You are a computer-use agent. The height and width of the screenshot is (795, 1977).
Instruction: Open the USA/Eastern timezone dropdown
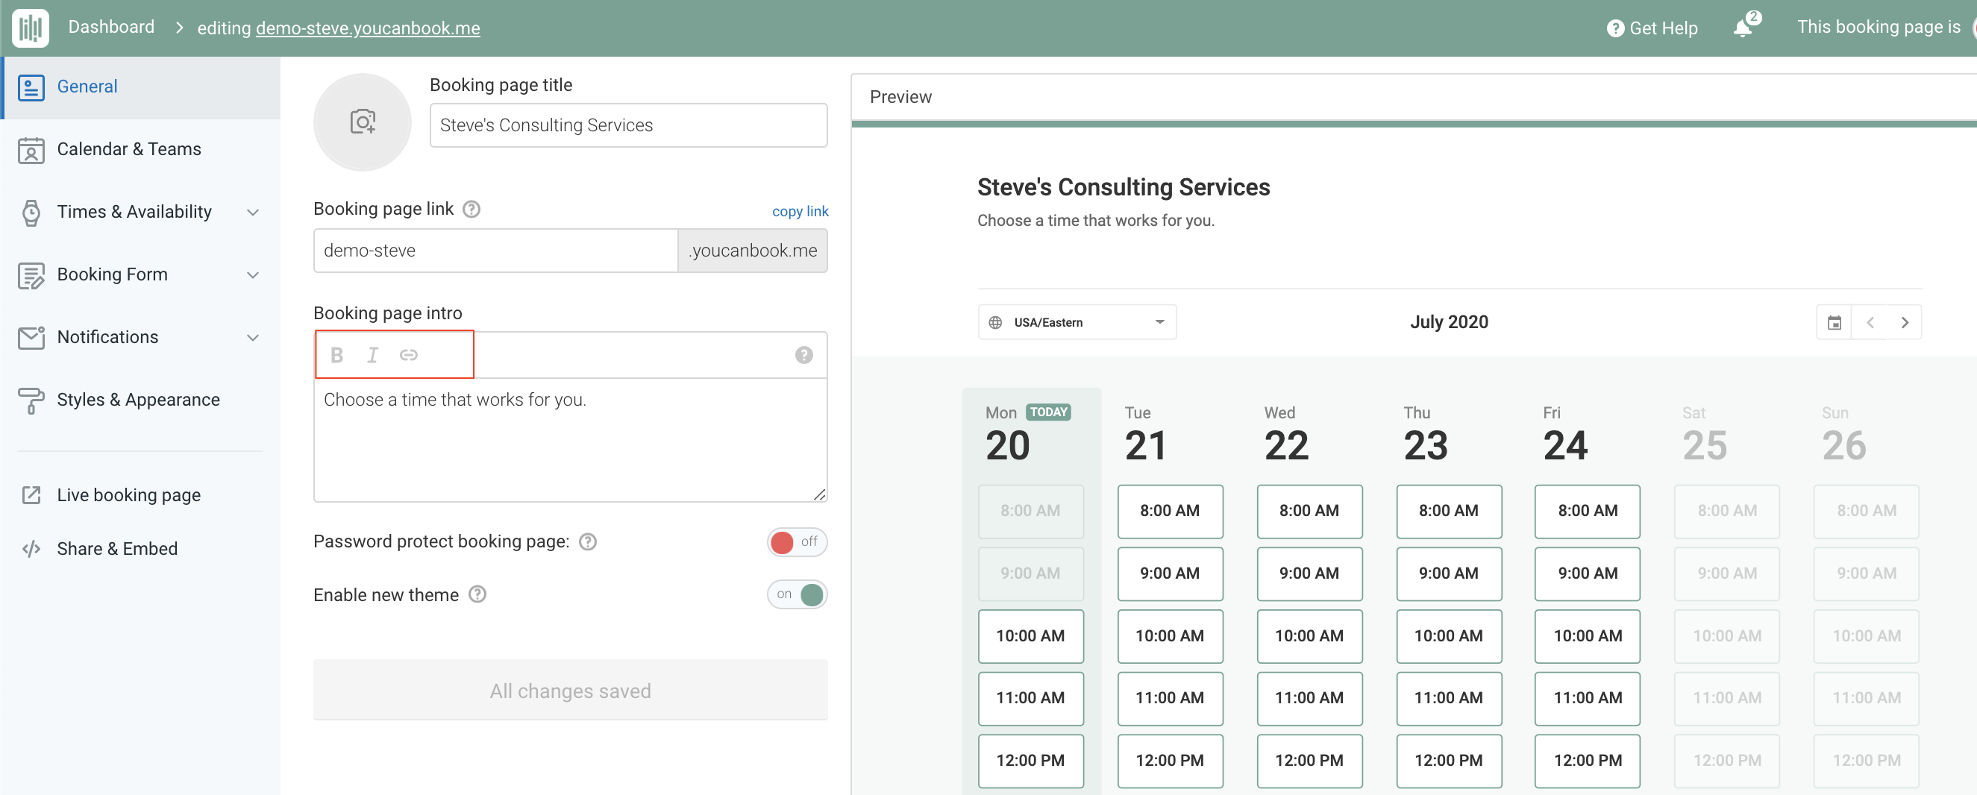1077,322
